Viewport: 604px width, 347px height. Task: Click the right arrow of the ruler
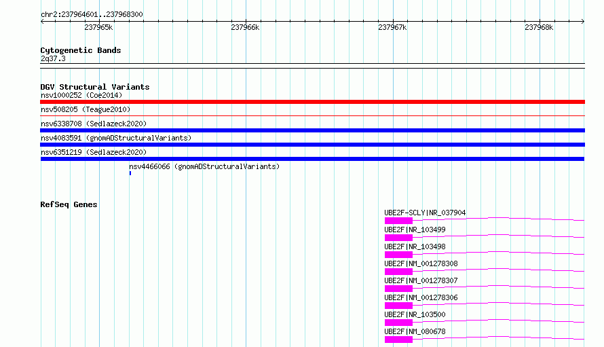point(583,21)
